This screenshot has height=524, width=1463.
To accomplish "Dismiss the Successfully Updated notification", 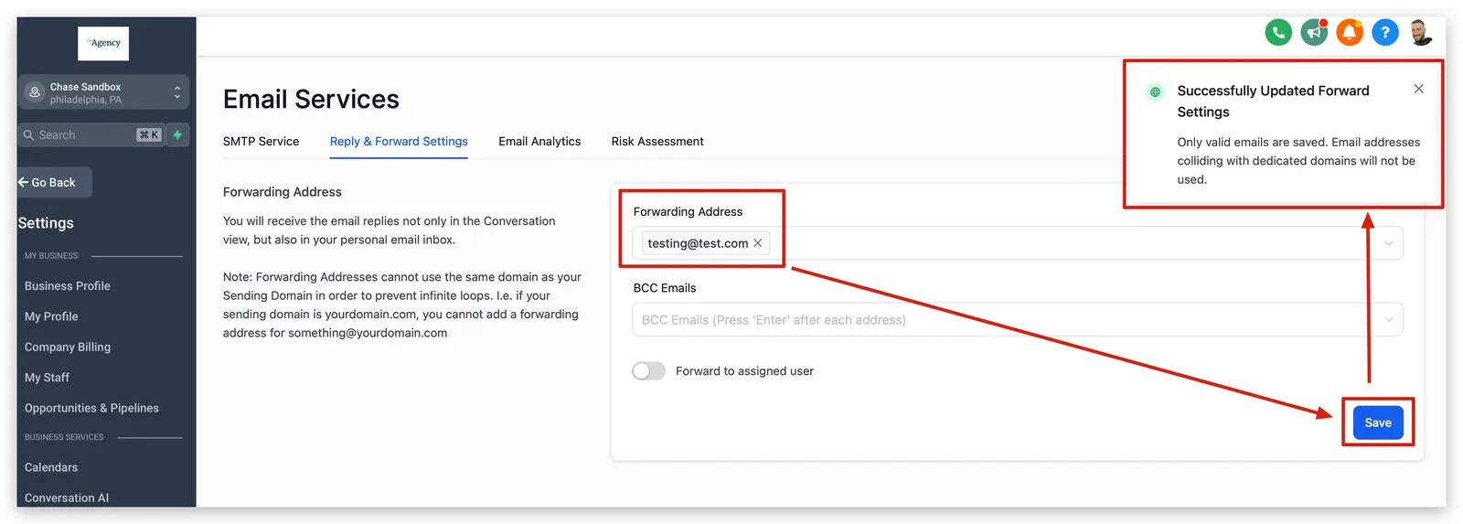I will [x=1418, y=89].
